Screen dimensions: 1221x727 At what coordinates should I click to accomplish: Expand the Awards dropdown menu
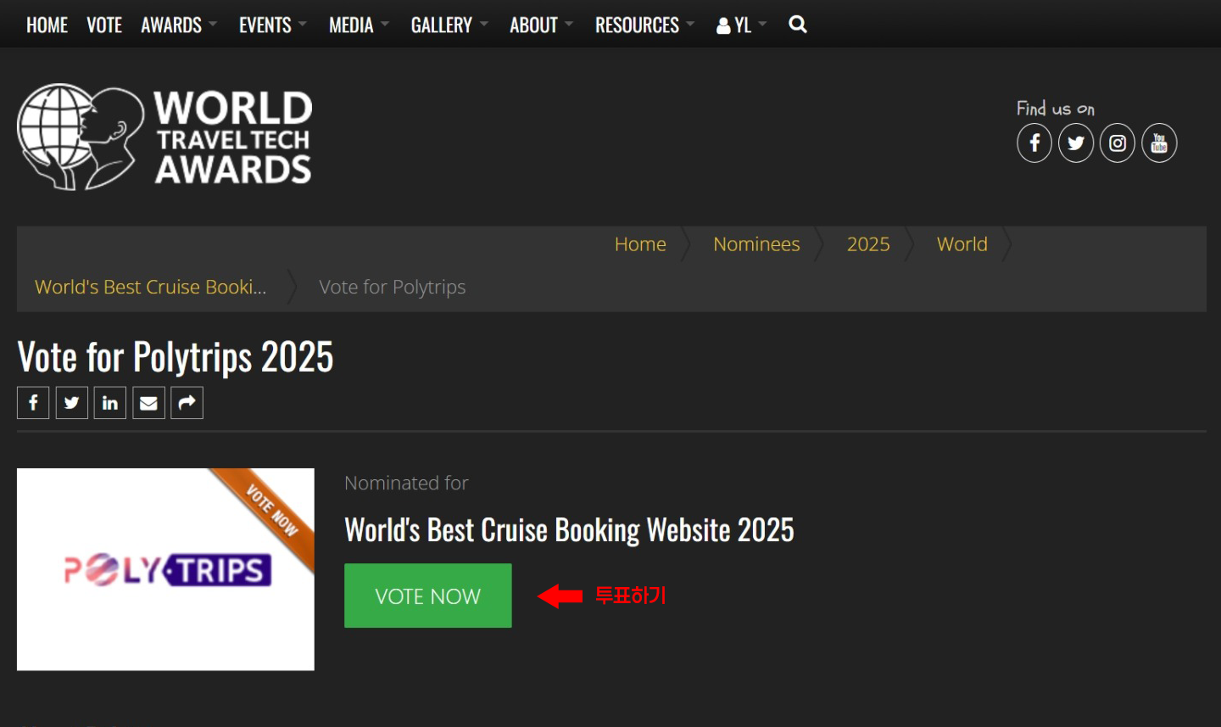click(178, 25)
